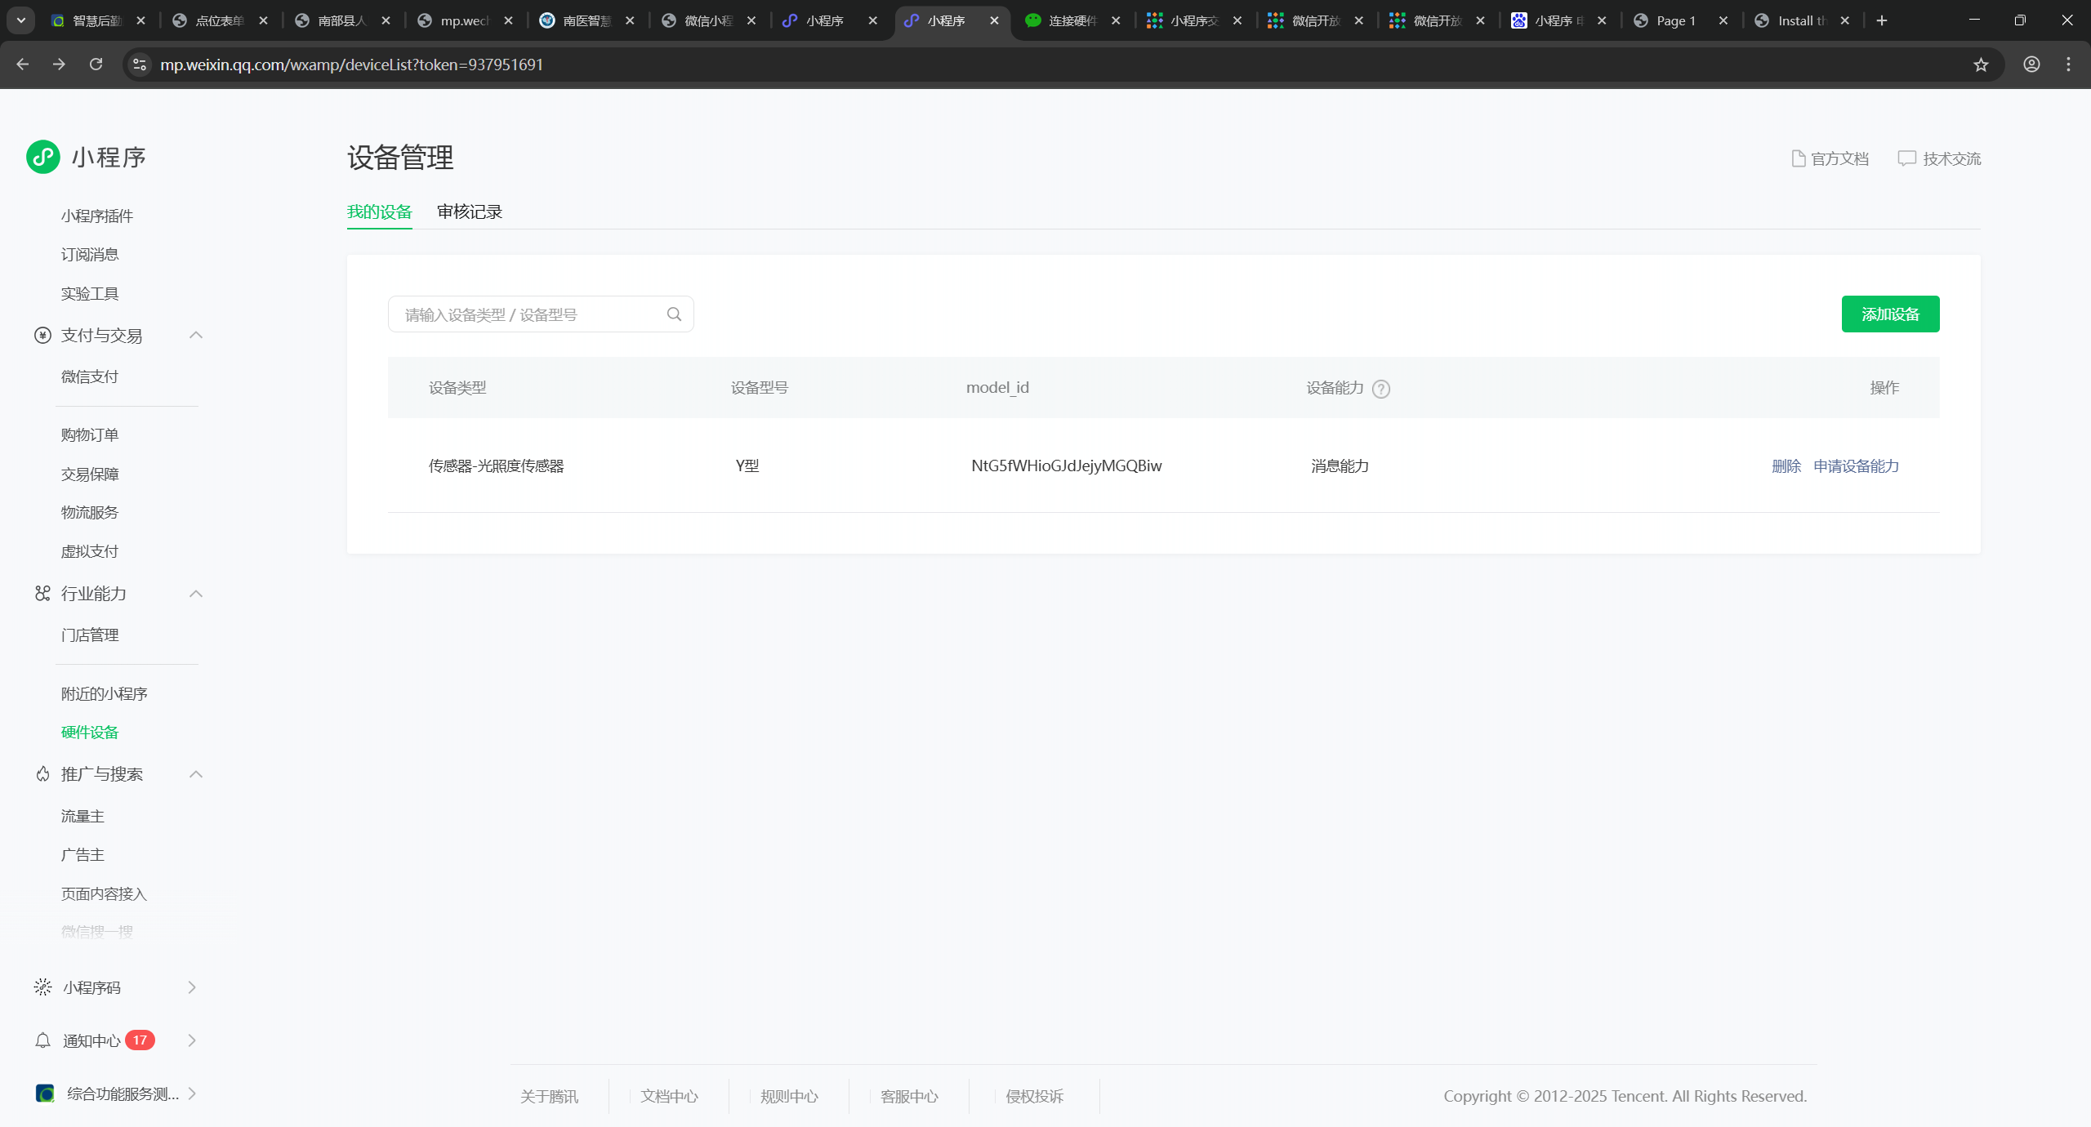Screen dimensions: 2091x1127
Task: Collapse the 行业能力 sidebar section
Action: [x=196, y=594]
